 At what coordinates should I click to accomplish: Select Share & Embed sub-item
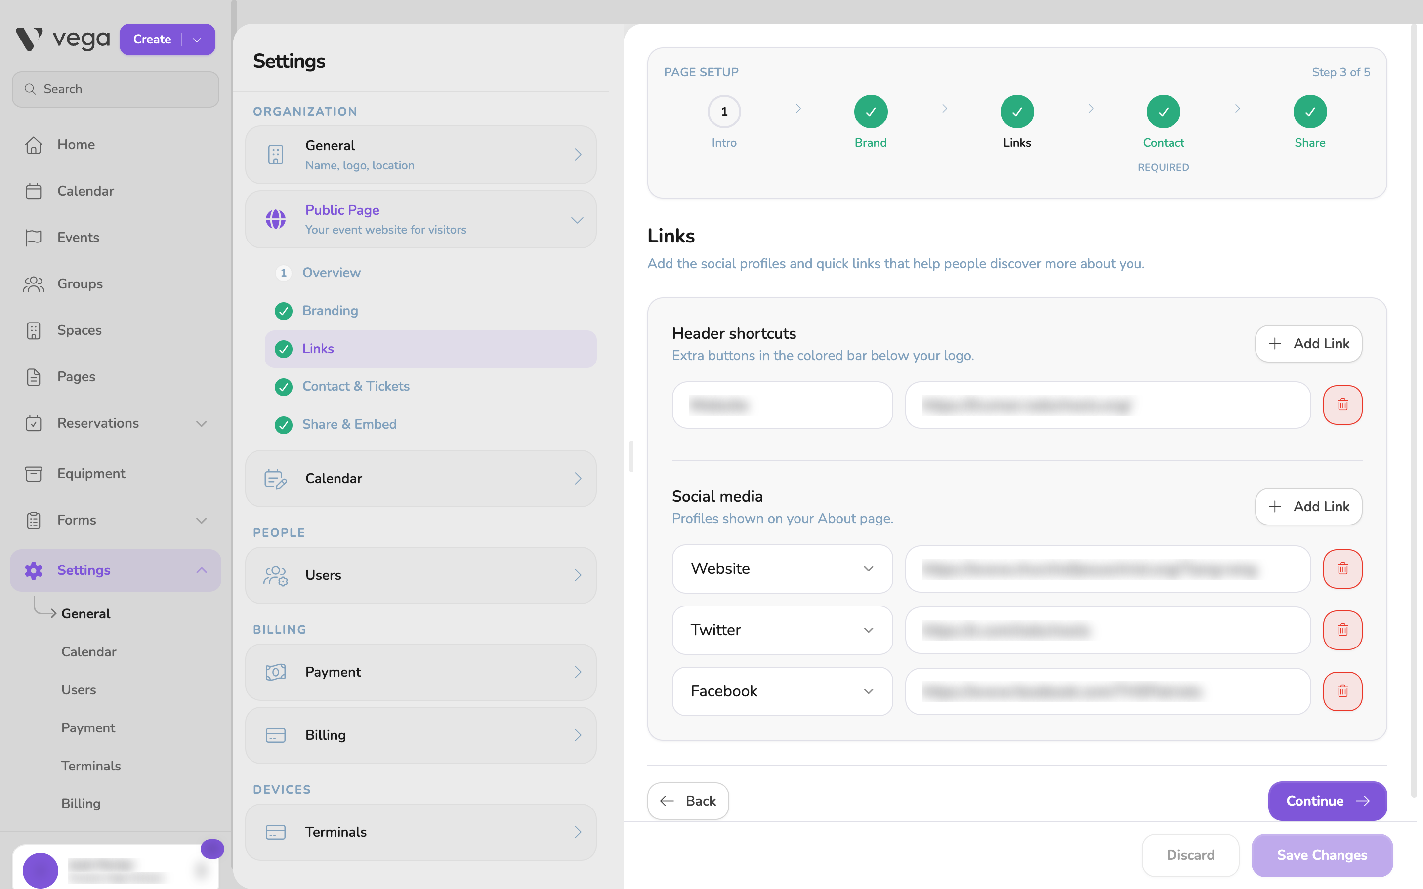tap(430, 425)
